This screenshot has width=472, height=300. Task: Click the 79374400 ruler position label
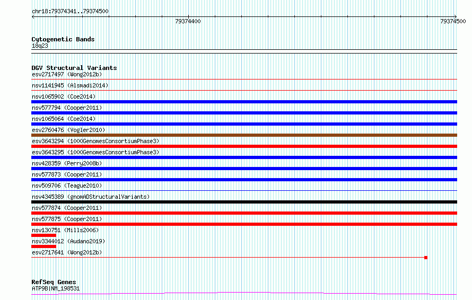click(x=188, y=21)
